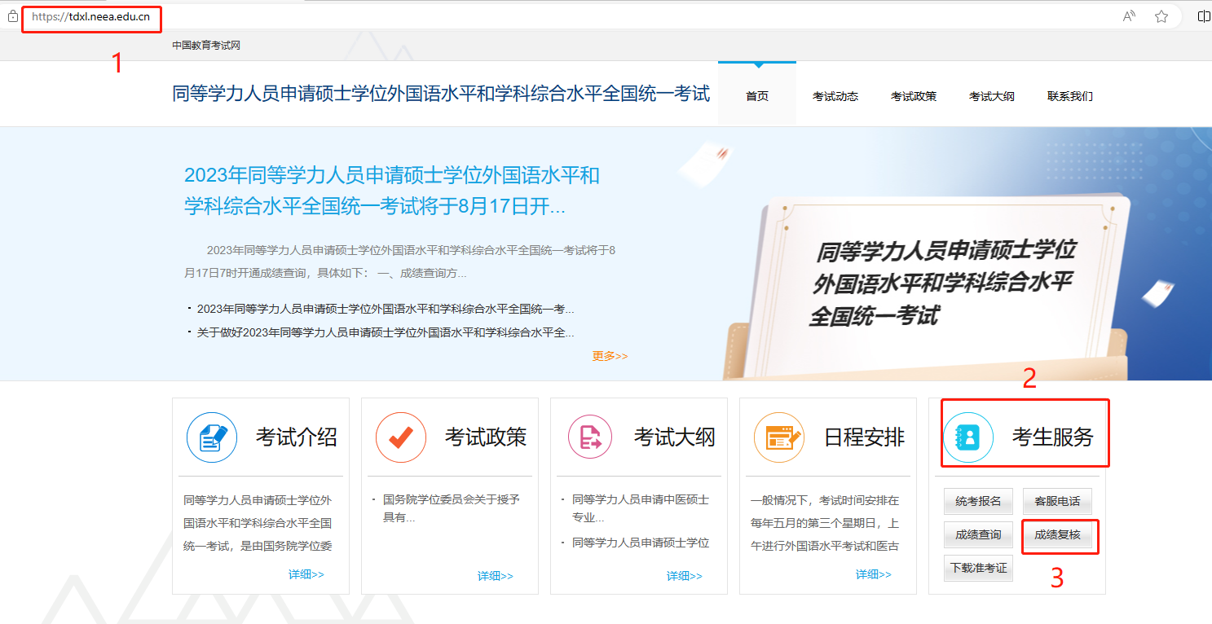Open 详细>> under 日程安排 card
The image size is (1212, 624).
[874, 575]
